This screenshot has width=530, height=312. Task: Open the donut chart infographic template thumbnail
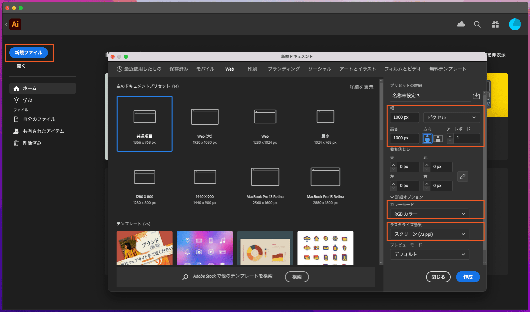pos(265,248)
